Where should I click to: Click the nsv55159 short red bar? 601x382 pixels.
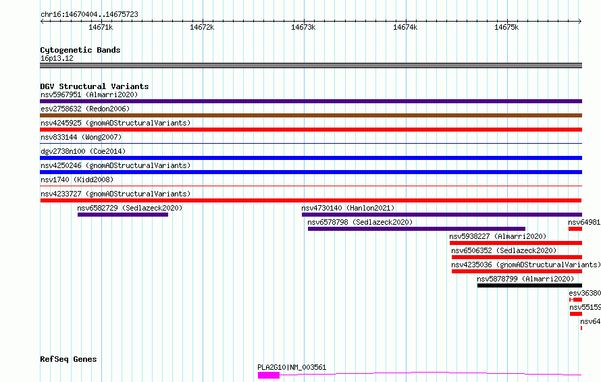pos(576,314)
